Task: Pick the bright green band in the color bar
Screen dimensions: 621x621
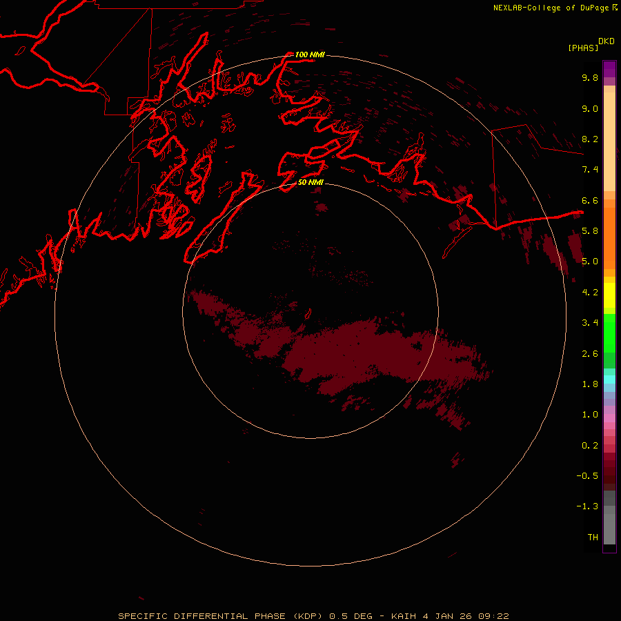Action: pyautogui.click(x=609, y=333)
